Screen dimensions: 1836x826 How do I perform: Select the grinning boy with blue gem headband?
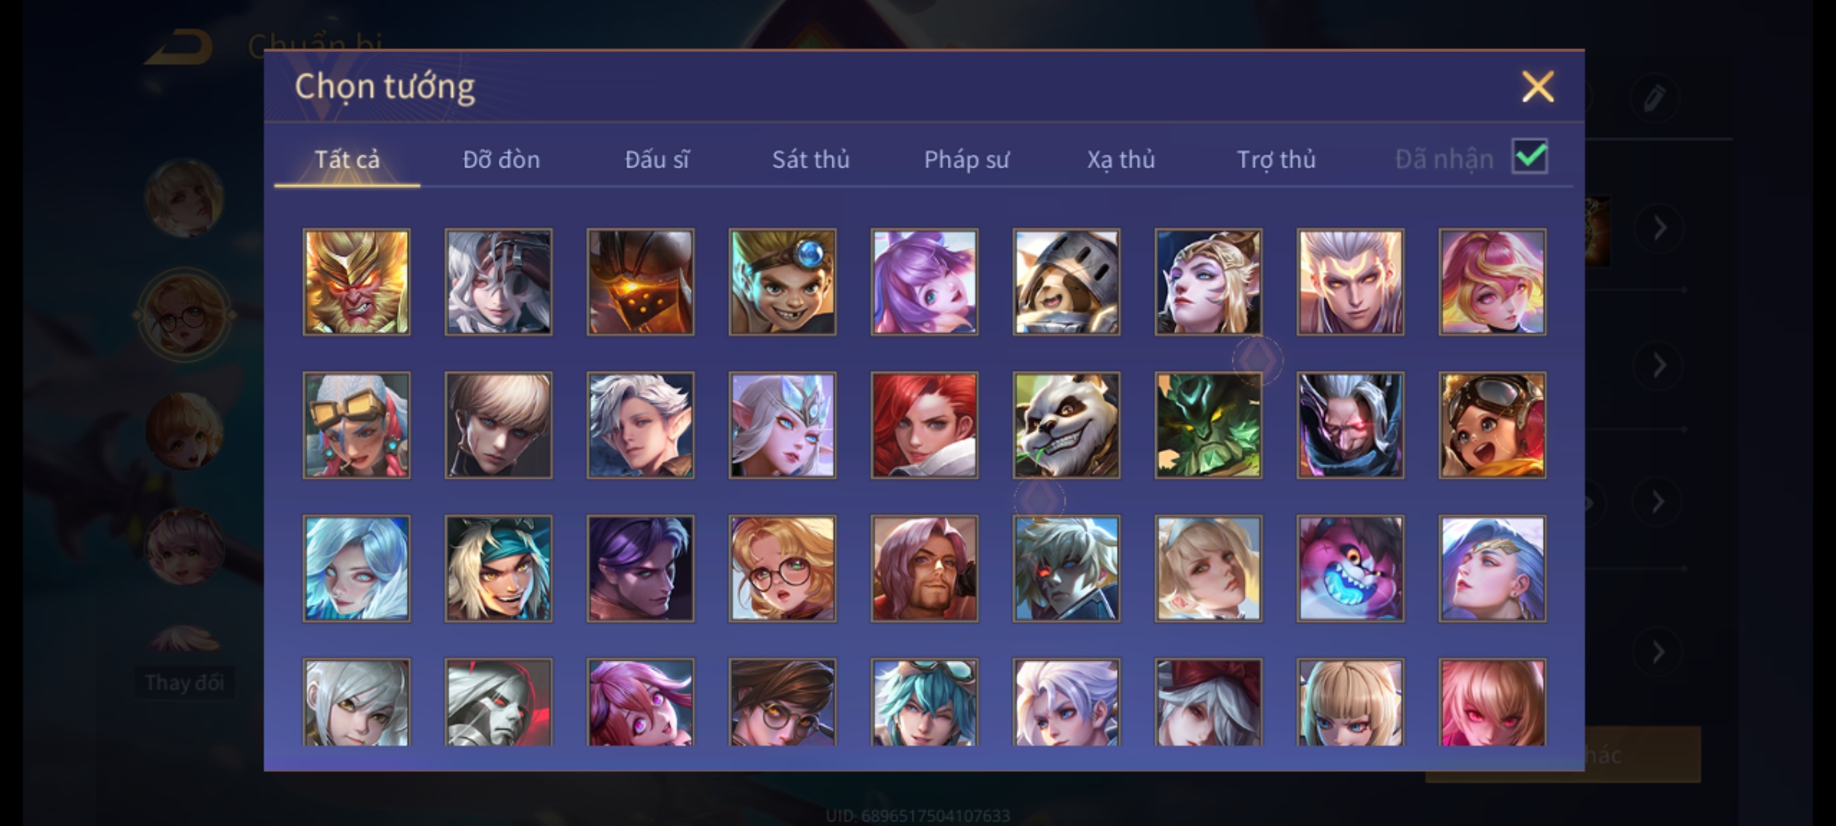tap(783, 281)
